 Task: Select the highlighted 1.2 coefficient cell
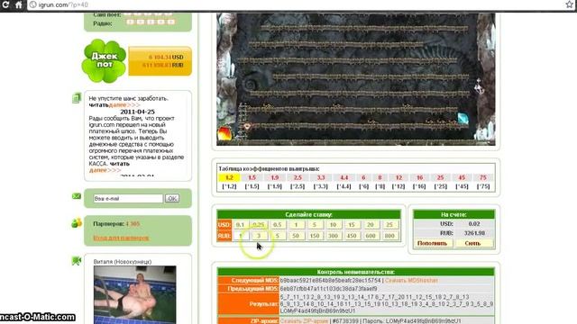coord(229,177)
